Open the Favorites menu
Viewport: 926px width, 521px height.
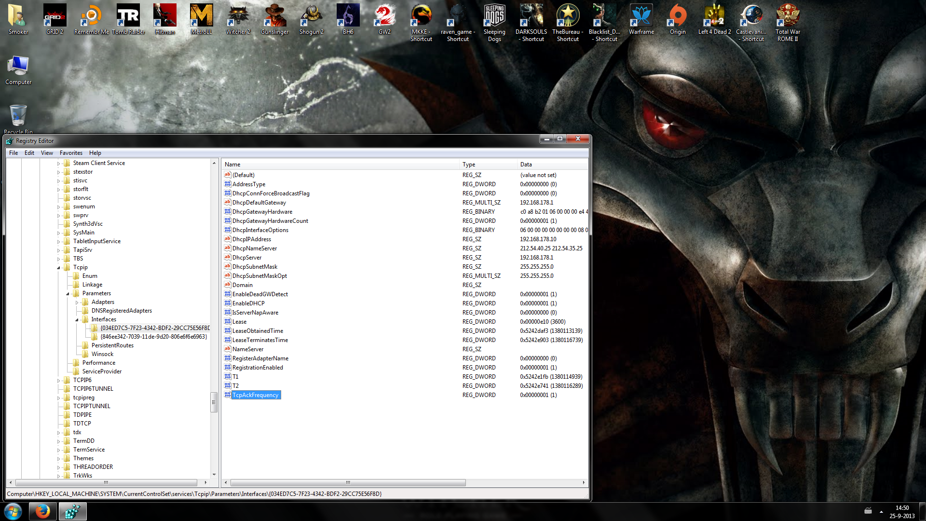71,153
